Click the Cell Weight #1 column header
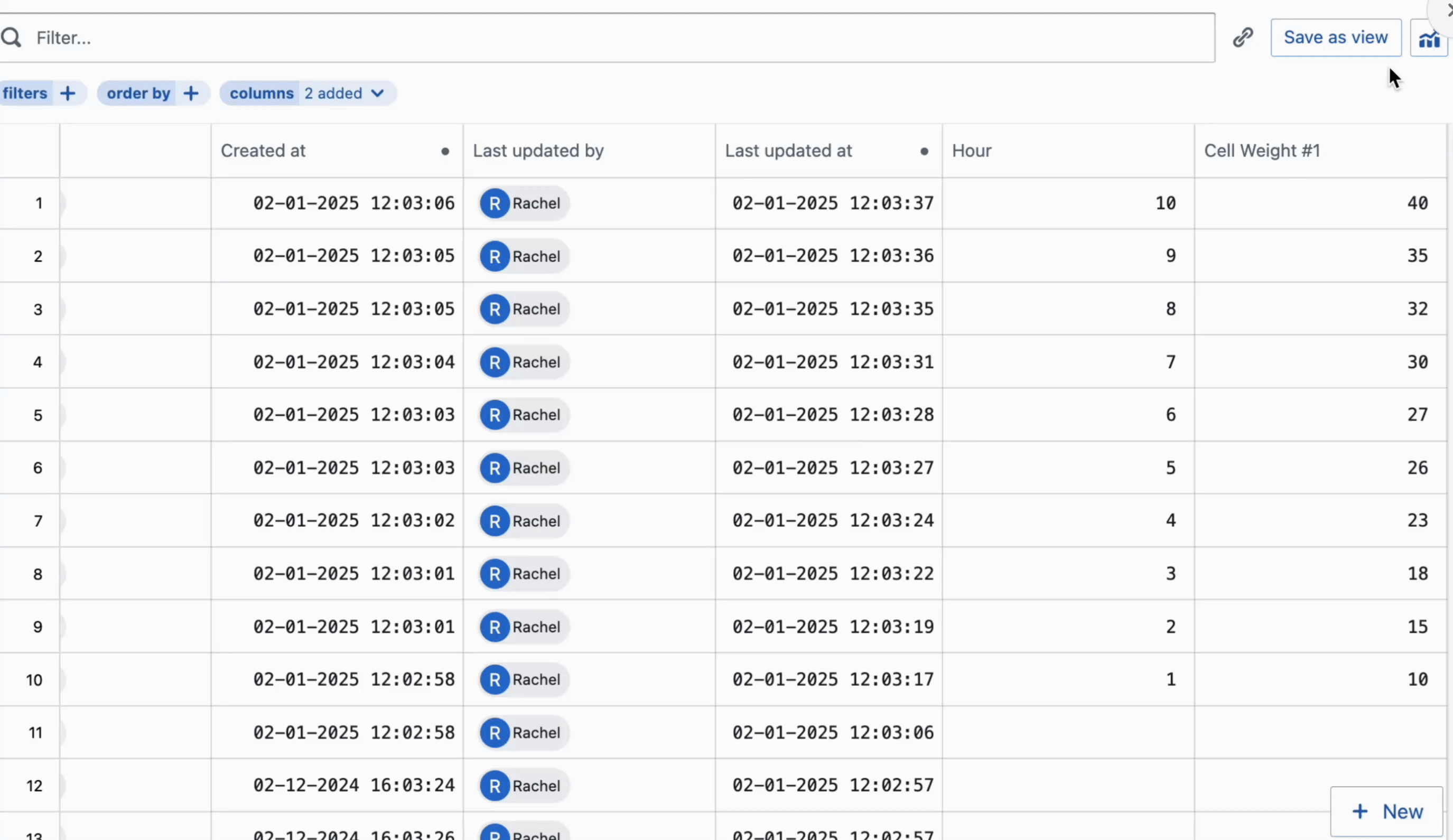1453x840 pixels. (x=1262, y=151)
